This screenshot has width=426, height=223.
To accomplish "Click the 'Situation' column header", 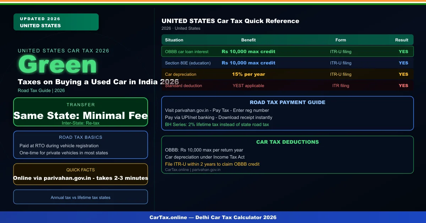I will tap(174, 40).
